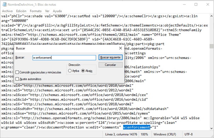
Task: Click the xmlns:w16cid attribute line
Action: click(x=75, y=100)
